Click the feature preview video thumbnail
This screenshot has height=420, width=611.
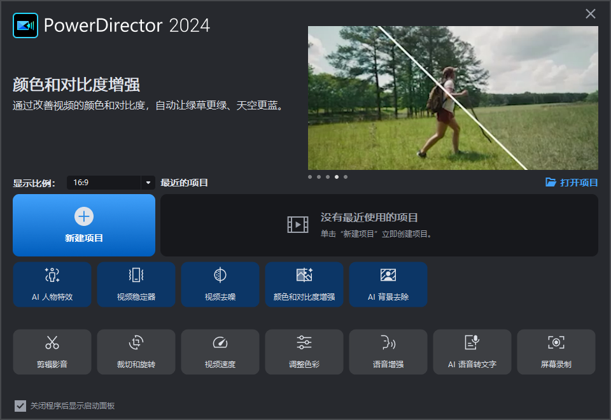(x=453, y=98)
